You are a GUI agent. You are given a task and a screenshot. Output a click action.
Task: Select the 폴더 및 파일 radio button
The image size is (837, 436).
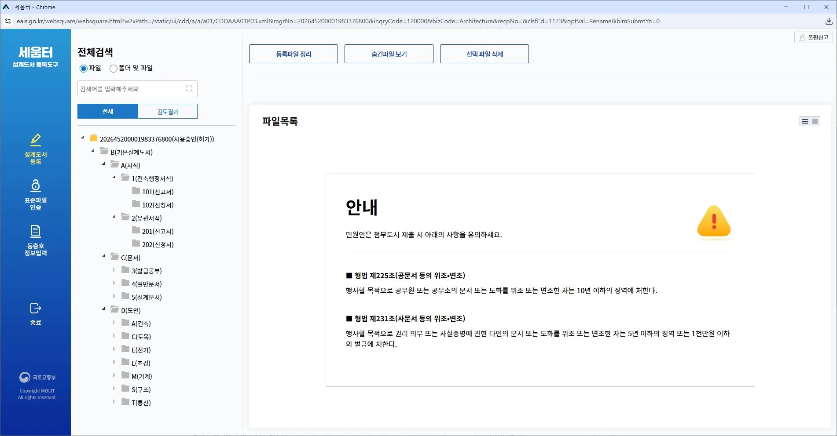(114, 68)
